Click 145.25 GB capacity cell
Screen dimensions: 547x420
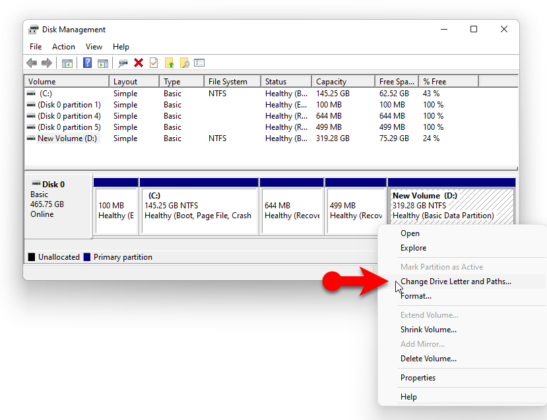333,94
